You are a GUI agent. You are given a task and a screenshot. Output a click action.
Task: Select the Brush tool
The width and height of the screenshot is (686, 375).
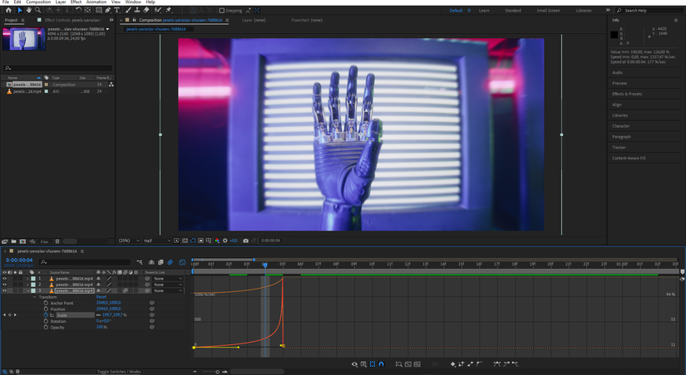point(128,10)
